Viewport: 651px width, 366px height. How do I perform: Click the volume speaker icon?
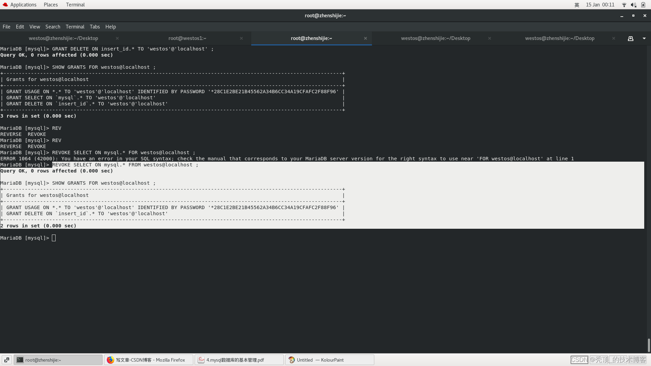pos(633,5)
